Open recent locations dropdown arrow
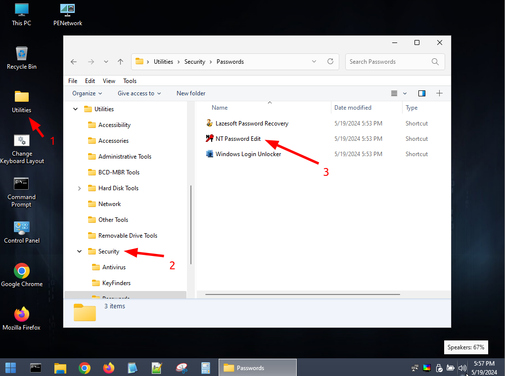Viewport: 505px width, 376px height. coord(106,62)
